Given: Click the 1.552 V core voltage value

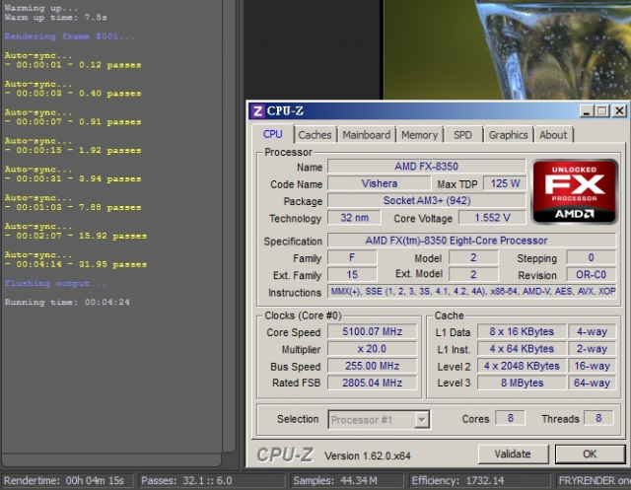Looking at the screenshot, I should point(493,218).
